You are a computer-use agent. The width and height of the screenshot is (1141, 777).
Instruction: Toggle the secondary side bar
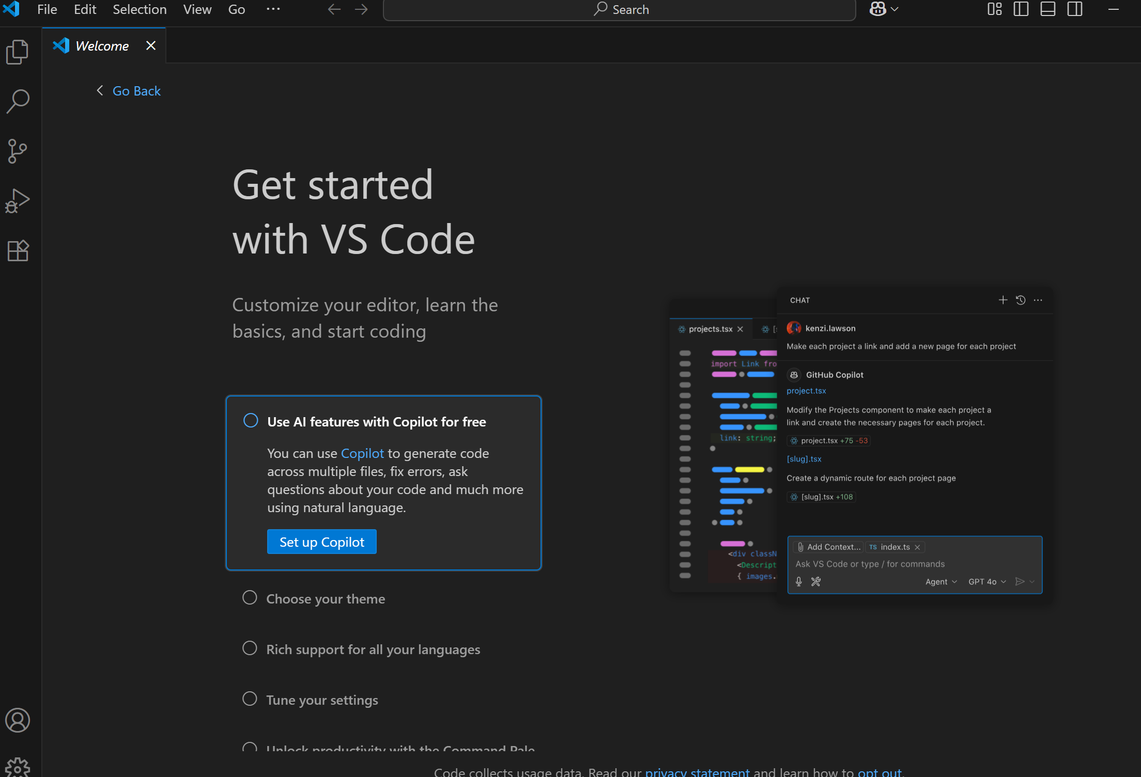click(1075, 9)
